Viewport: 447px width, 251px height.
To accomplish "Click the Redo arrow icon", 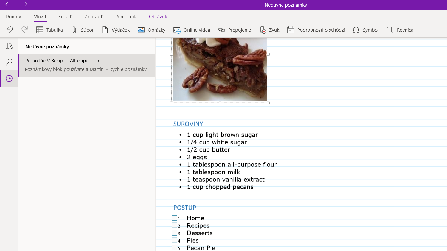I will 24,30.
